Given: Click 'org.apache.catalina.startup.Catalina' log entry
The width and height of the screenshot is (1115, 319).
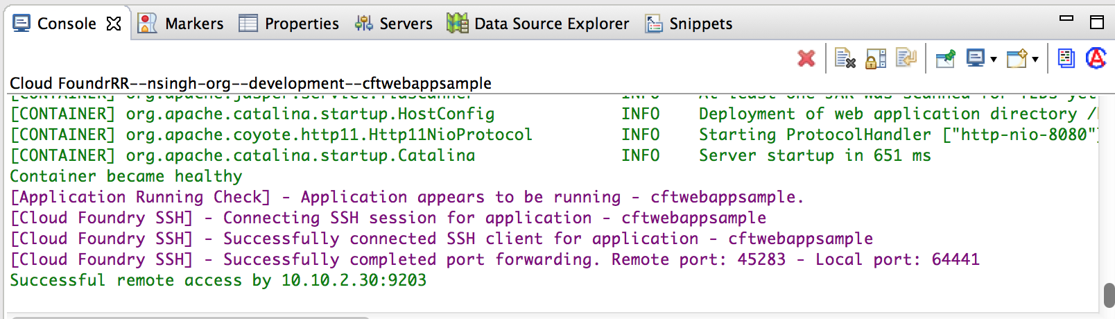Looking at the screenshot, I should tap(300, 155).
